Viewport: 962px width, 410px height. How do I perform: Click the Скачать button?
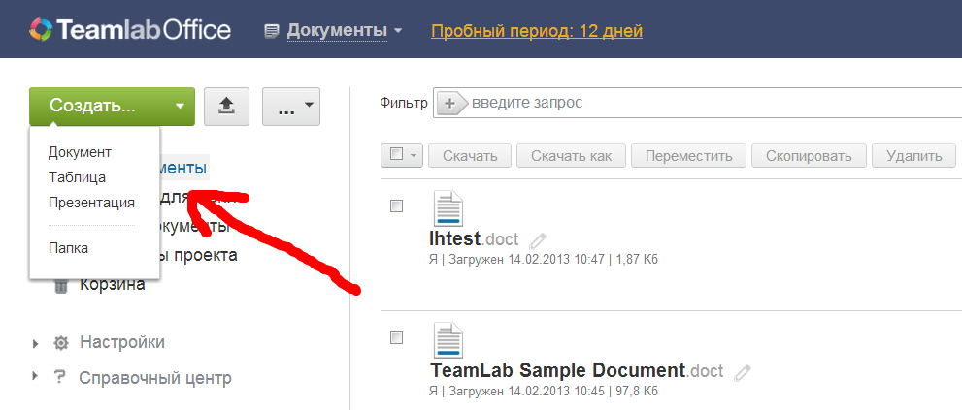pos(470,156)
